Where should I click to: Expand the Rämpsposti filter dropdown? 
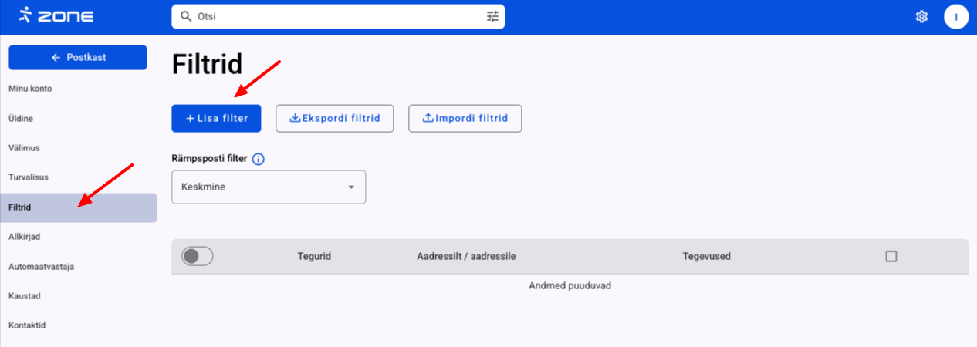[x=268, y=187]
